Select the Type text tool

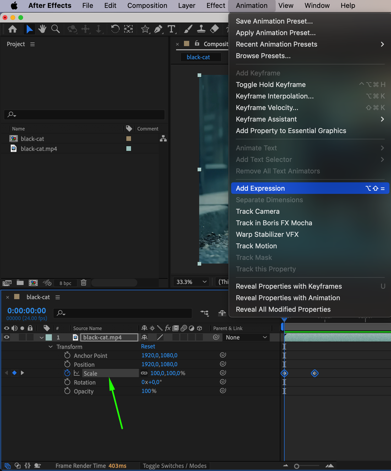[171, 29]
